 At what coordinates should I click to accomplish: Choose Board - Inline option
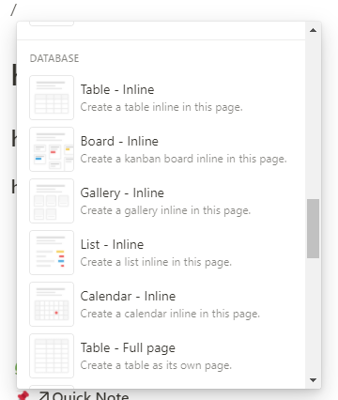(x=161, y=149)
